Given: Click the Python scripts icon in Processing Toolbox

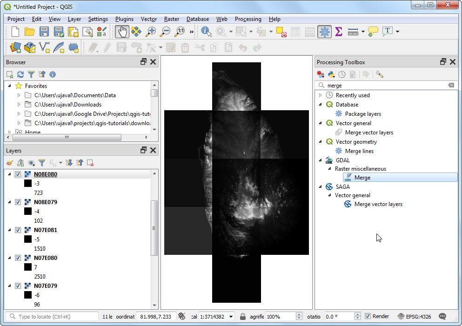Looking at the screenshot, I should [x=331, y=74].
